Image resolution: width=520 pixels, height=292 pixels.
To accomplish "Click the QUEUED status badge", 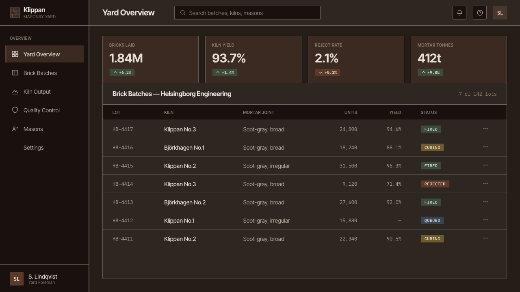I will (432, 221).
